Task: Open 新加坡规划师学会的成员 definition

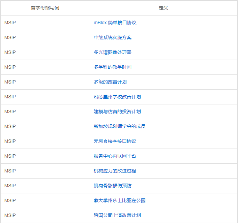Action: pyautogui.click(x=120, y=126)
